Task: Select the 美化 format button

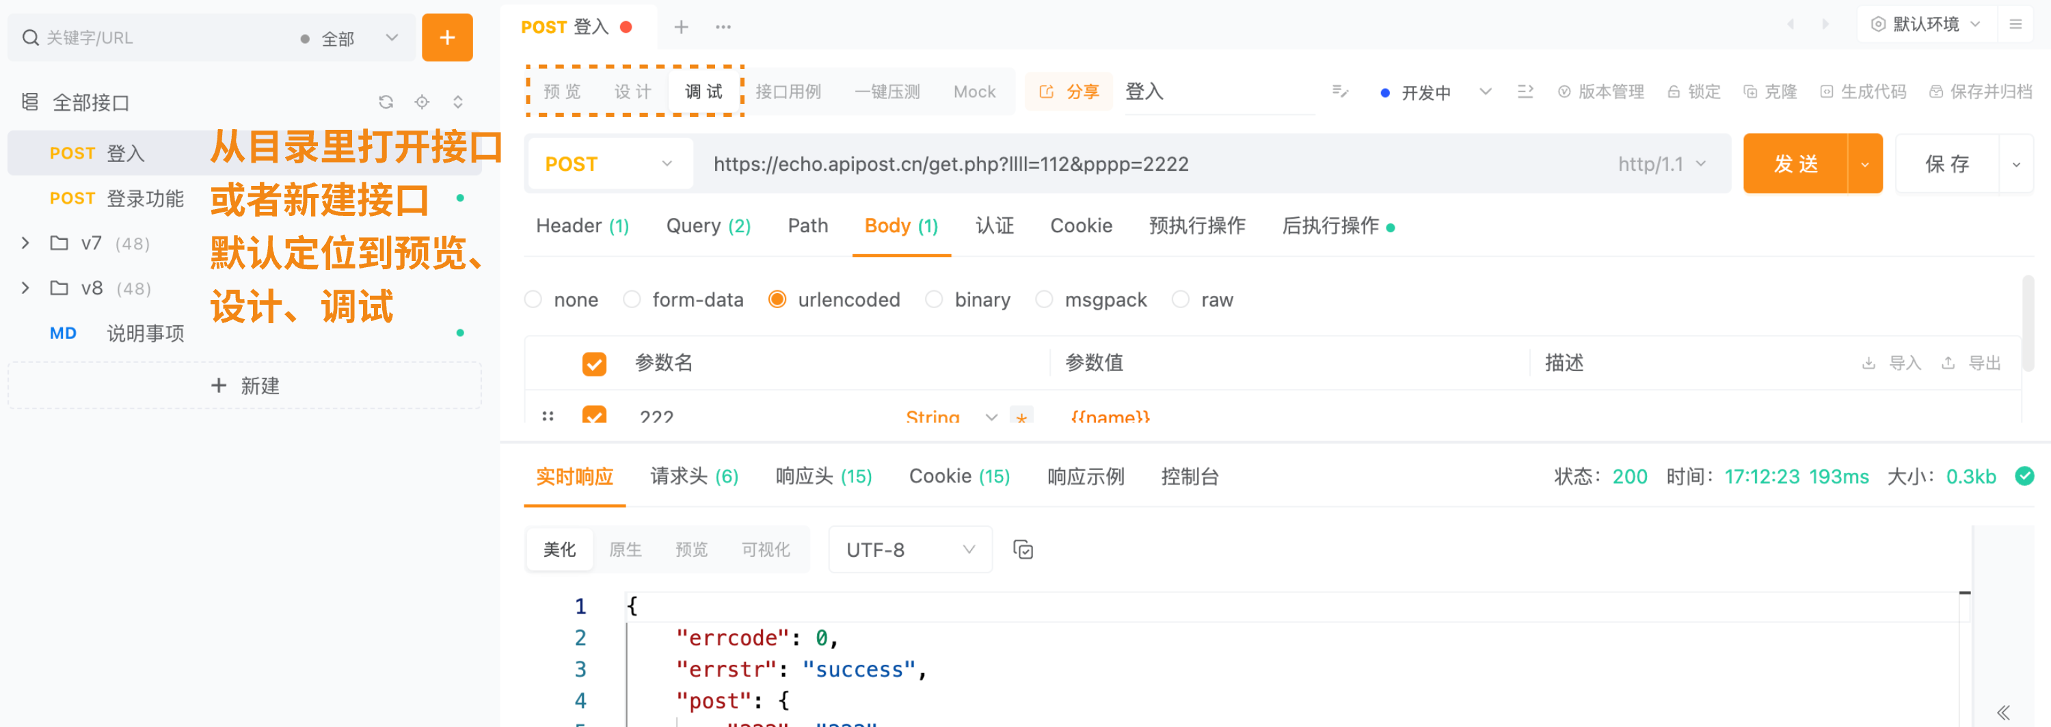Action: (x=560, y=549)
